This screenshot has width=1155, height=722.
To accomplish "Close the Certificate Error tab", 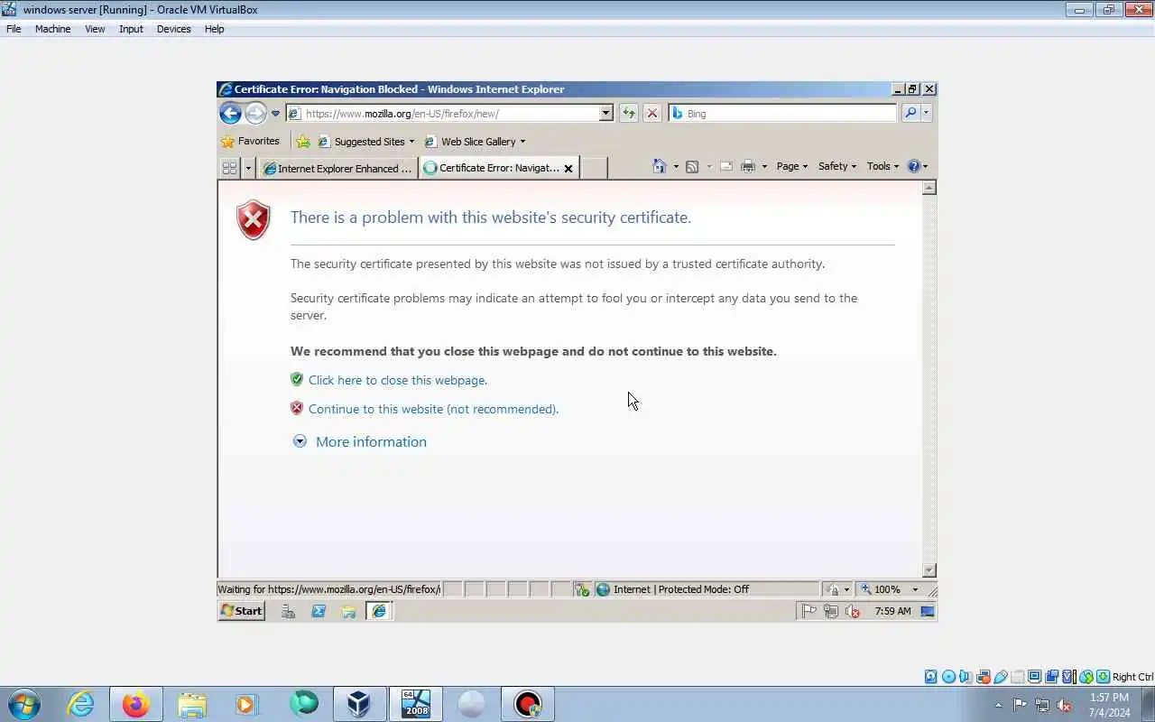I will coord(568,168).
